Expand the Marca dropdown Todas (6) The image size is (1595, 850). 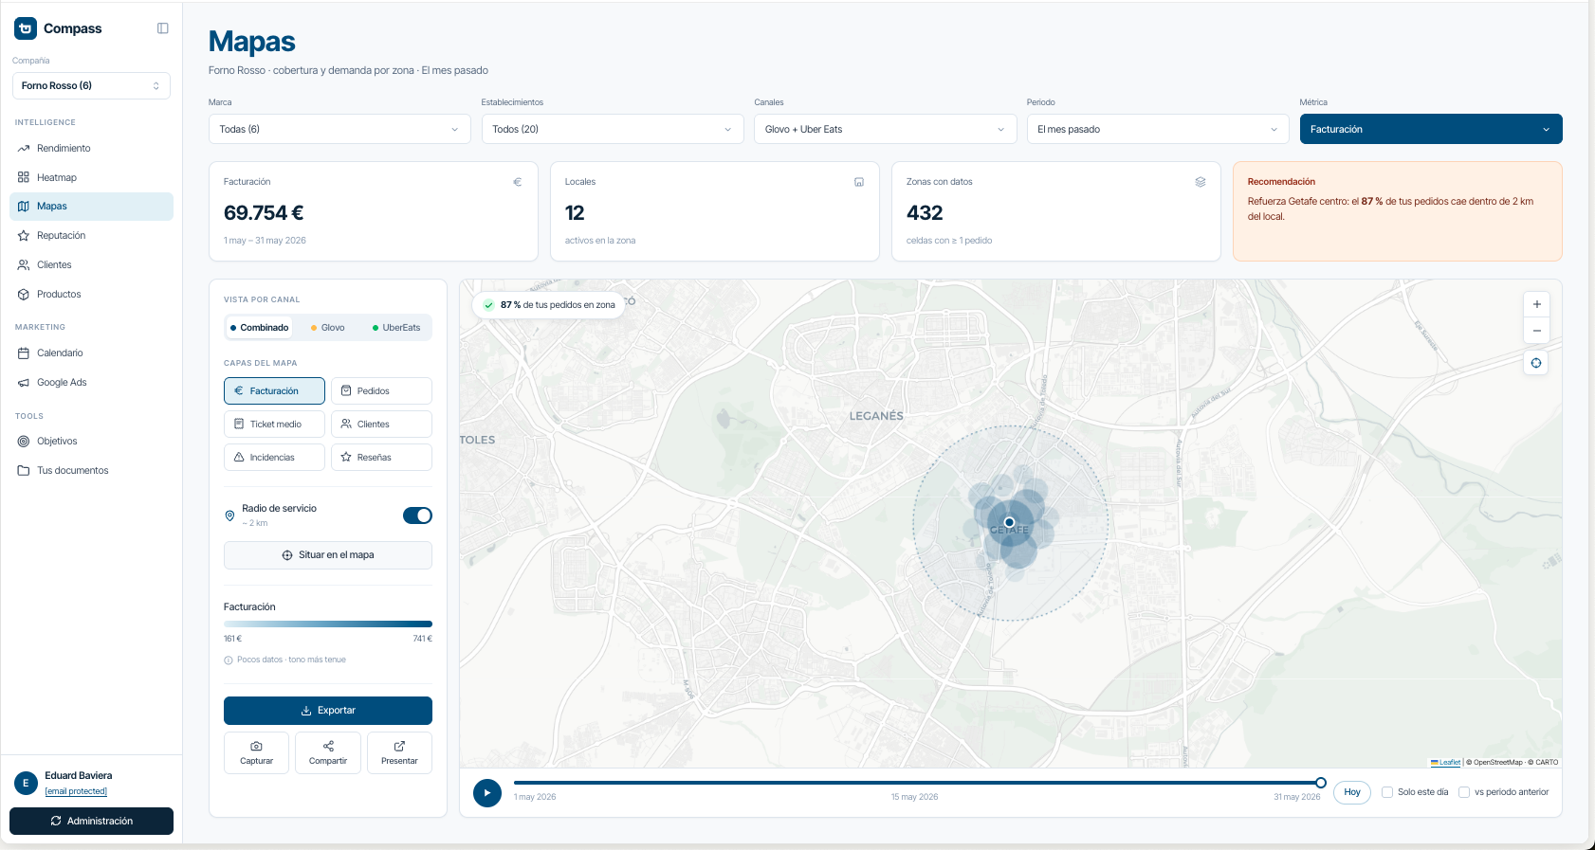pos(339,129)
